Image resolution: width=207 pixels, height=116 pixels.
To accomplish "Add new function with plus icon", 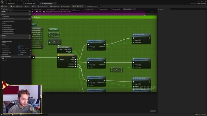I will pyautogui.click(x=30, y=19).
